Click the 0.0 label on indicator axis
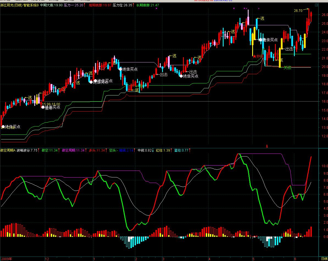Viewport: 328px width, 261px height. point(326,237)
